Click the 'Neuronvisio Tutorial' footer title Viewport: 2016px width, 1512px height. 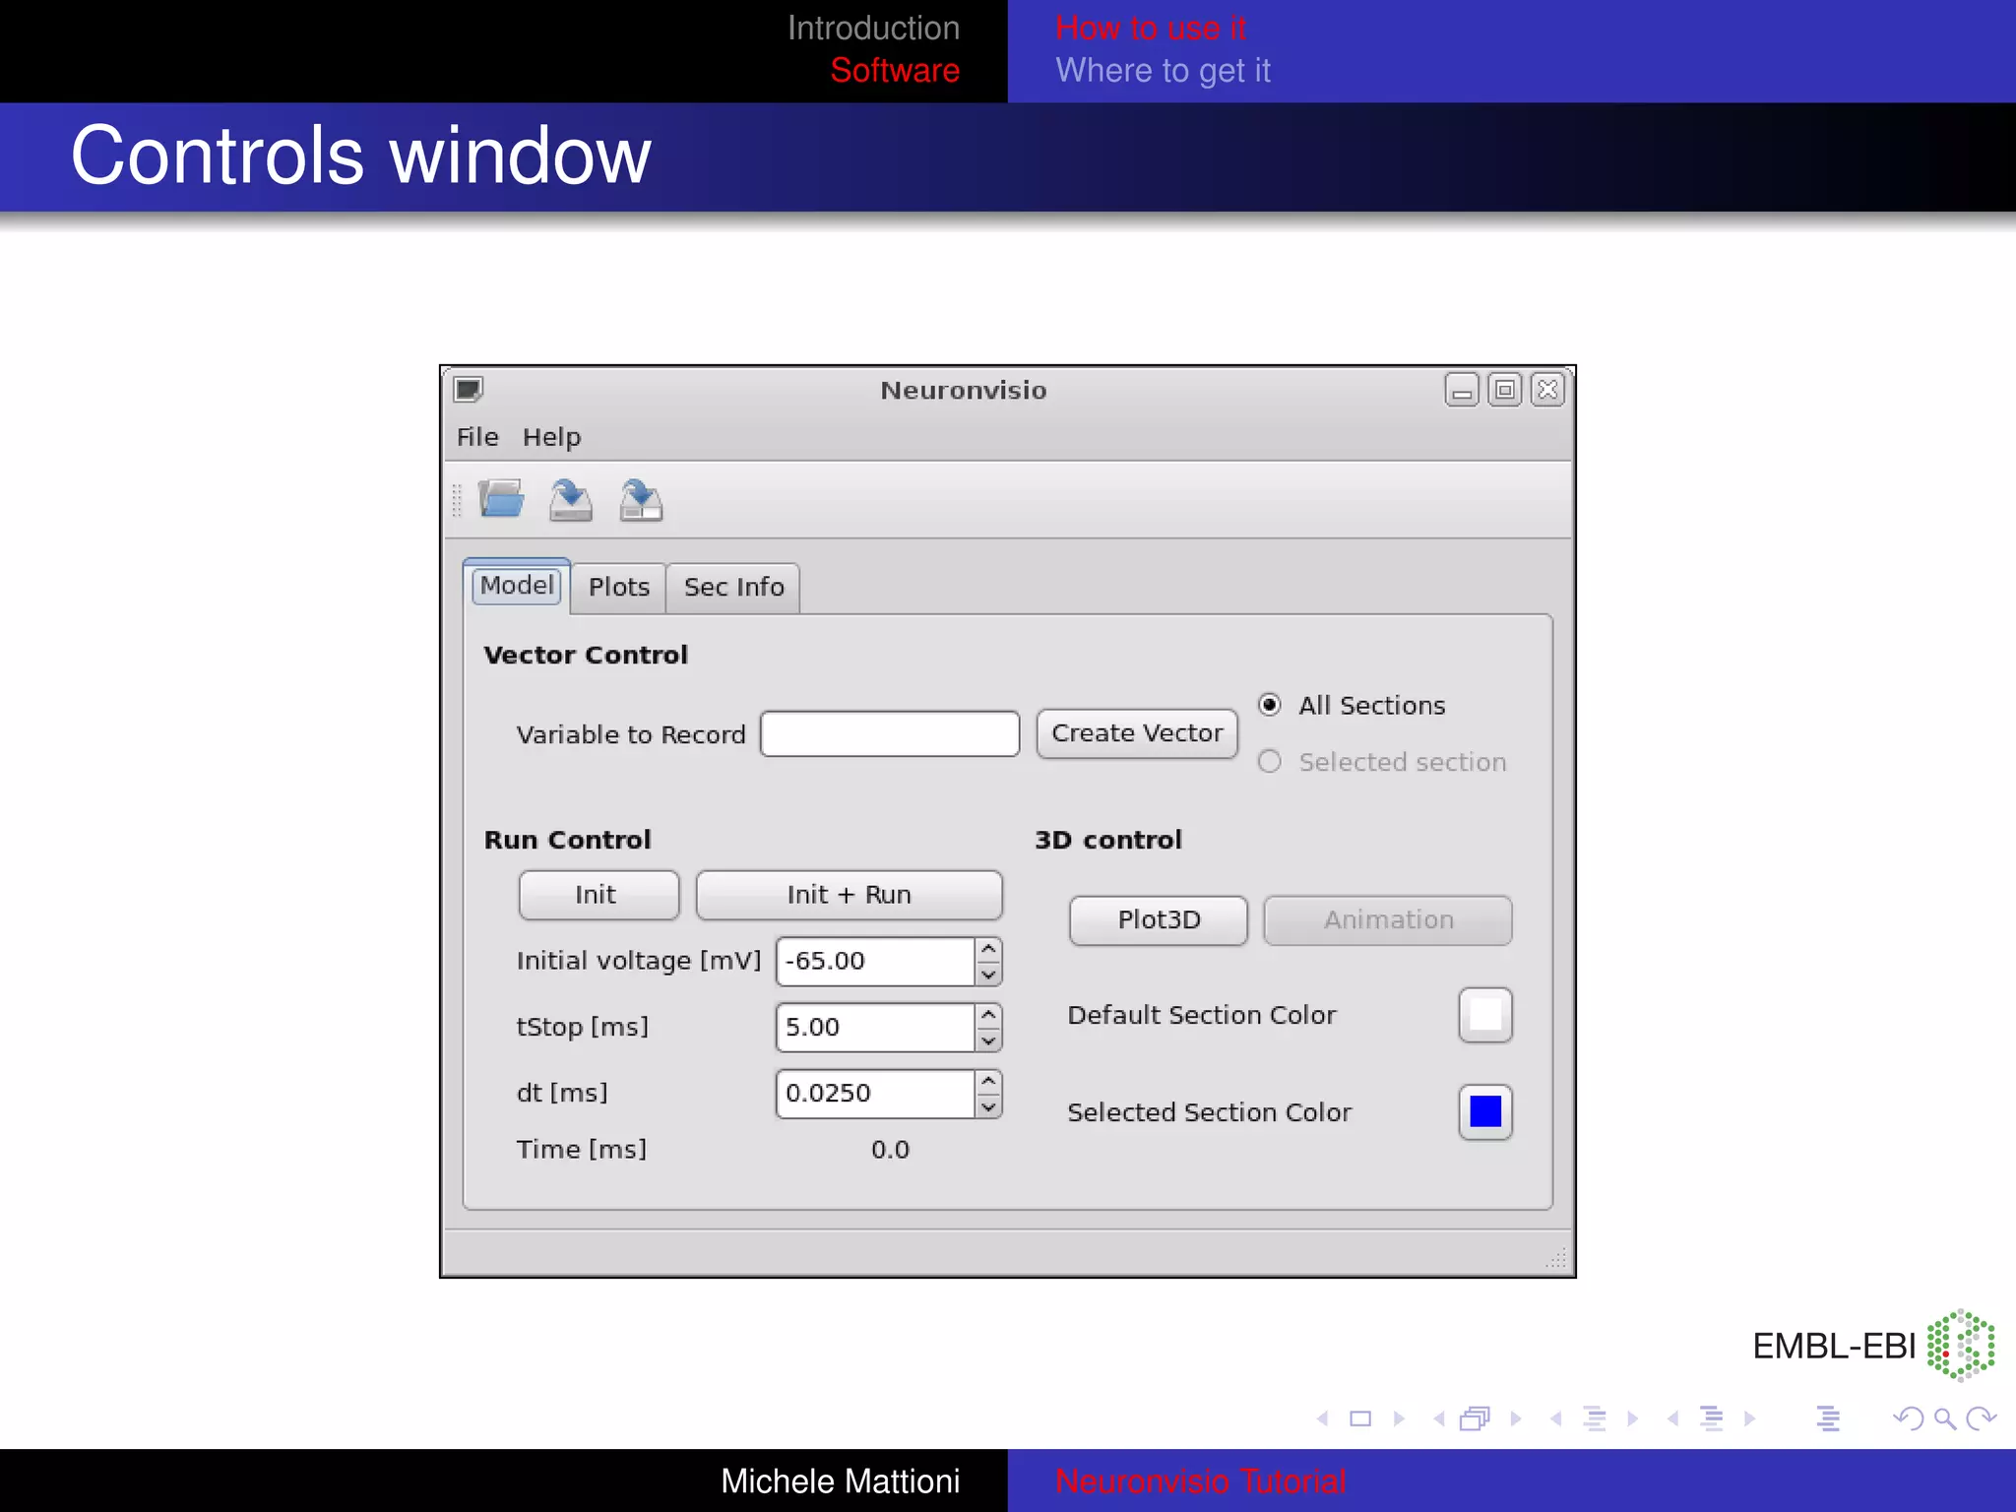click(x=1200, y=1481)
